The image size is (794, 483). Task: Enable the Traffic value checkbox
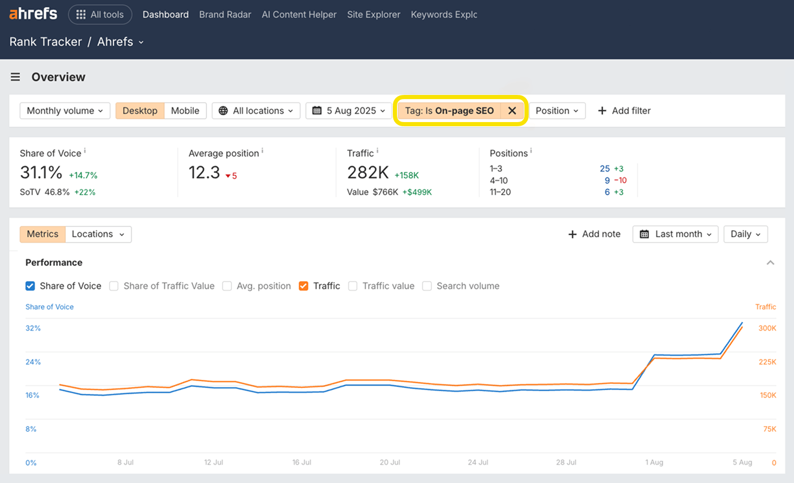click(x=353, y=286)
